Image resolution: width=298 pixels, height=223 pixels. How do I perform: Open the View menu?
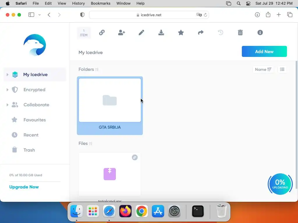click(62, 3)
